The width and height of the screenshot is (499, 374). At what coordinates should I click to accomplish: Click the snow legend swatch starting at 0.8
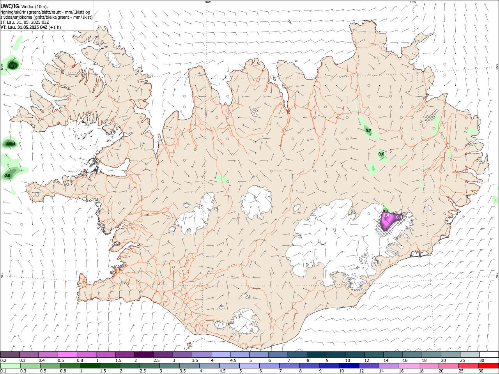point(86,355)
